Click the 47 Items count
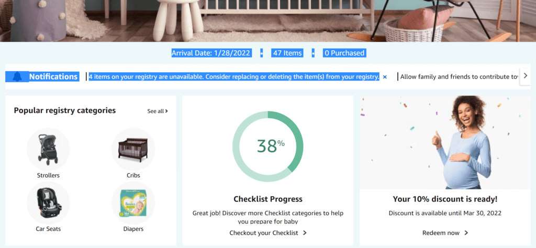 (287, 53)
